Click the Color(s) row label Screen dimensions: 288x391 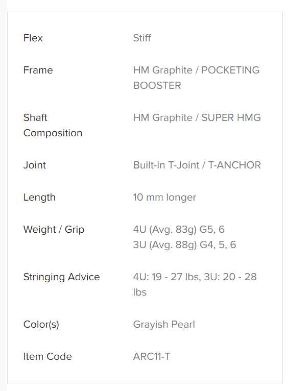41,325
